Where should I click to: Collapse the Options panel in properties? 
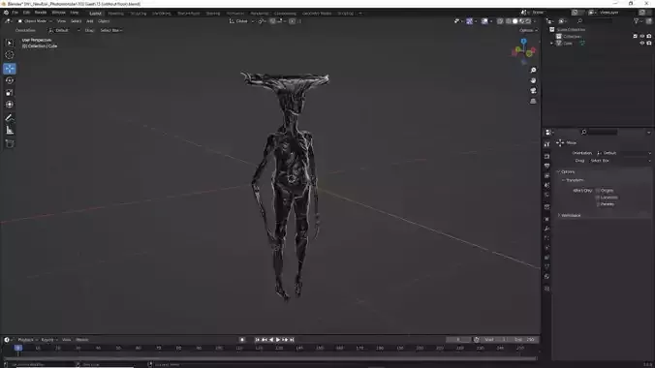coord(566,172)
